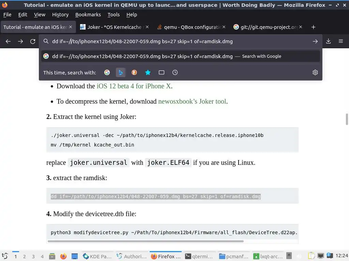Search in History using the clock icon
Screen dimensions: 349x261
pos(175,72)
